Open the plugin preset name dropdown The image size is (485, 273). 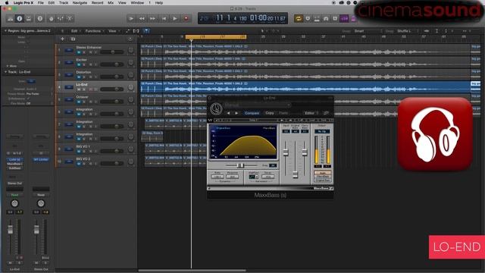(x=258, y=105)
